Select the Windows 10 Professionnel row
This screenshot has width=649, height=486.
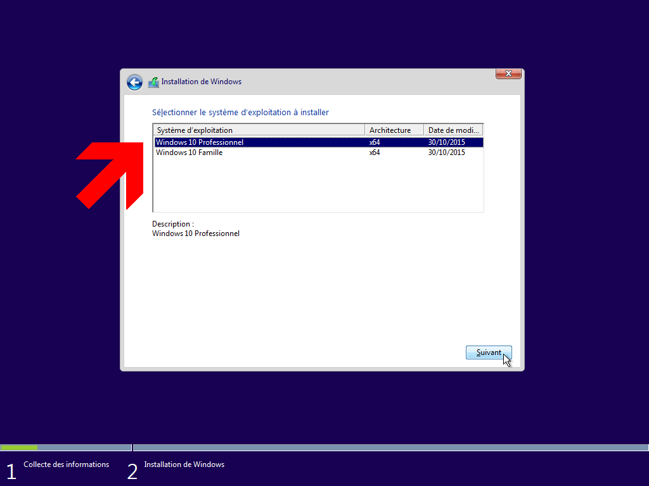tap(319, 142)
